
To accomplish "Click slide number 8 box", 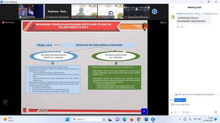I will click(x=144, y=111).
